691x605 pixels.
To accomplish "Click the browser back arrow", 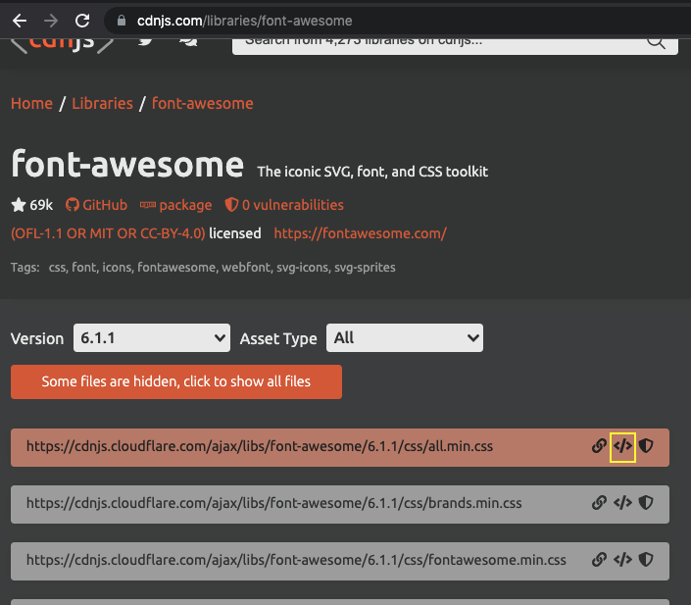I will (x=20, y=21).
